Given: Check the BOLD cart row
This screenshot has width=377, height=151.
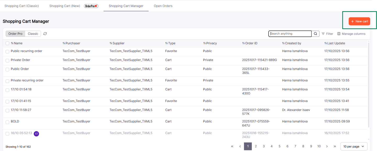Looking at the screenshot, I should coord(7,122).
